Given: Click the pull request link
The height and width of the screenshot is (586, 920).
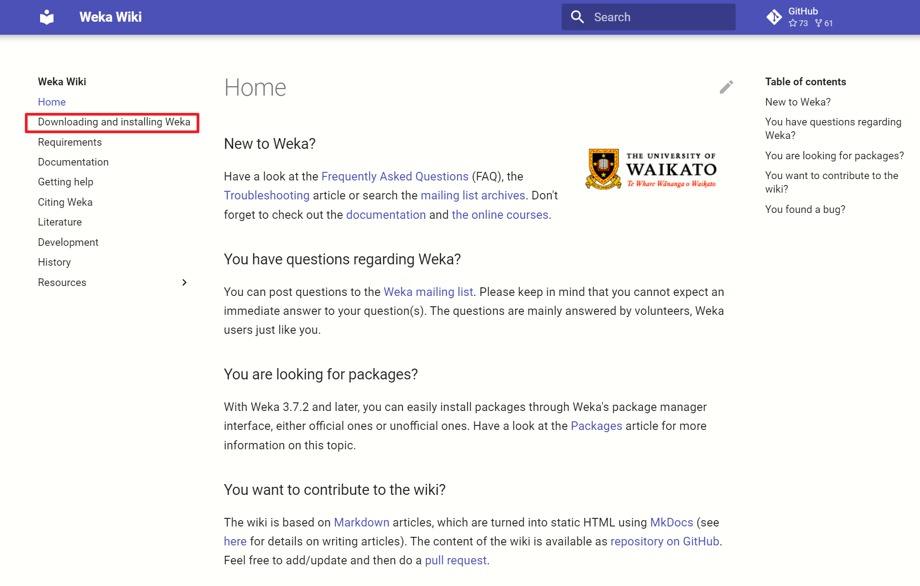Looking at the screenshot, I should tap(455, 560).
